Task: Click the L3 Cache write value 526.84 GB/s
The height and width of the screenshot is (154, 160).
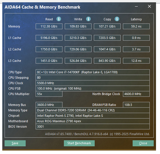Action: 78,61
